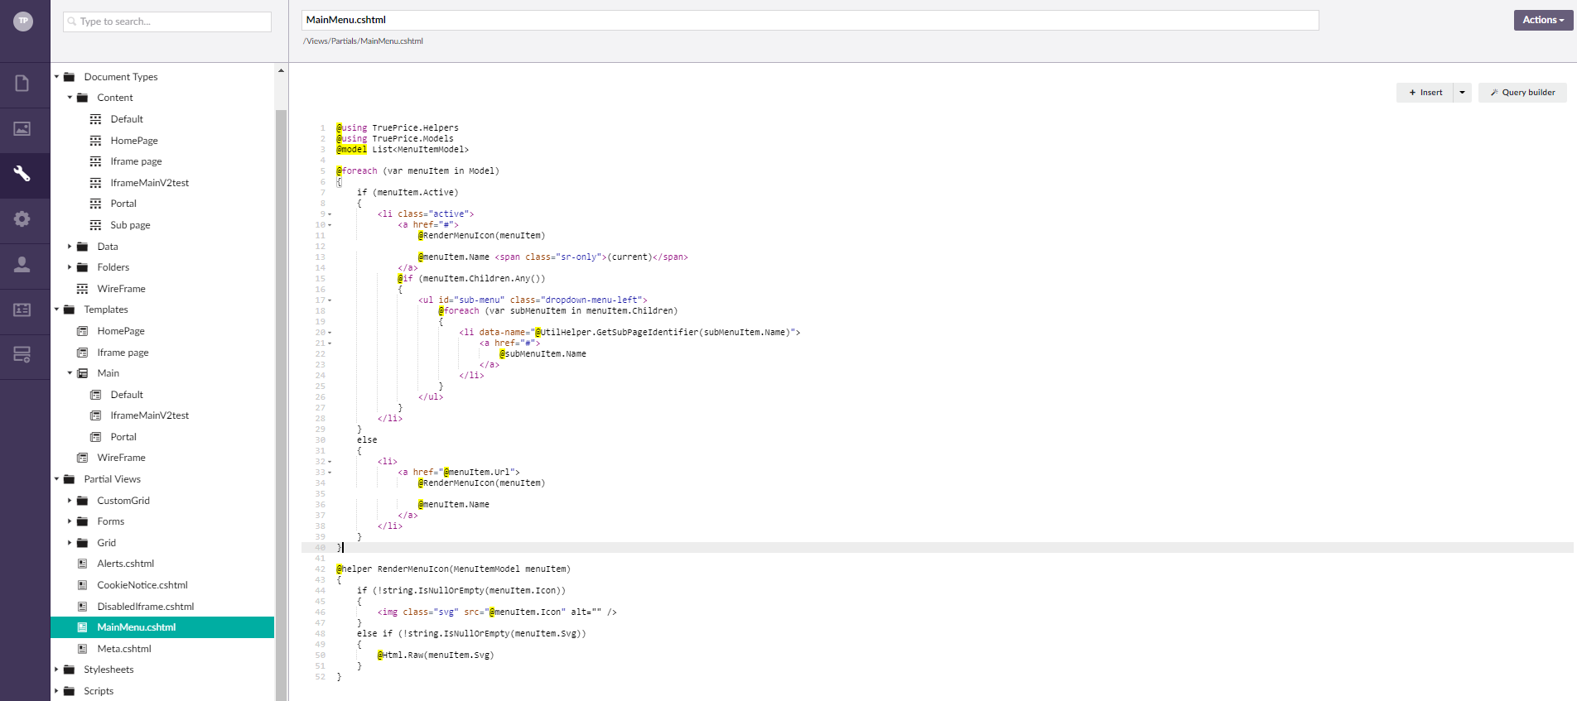Click the TP user avatar
The image size is (1577, 701).
(x=23, y=21)
